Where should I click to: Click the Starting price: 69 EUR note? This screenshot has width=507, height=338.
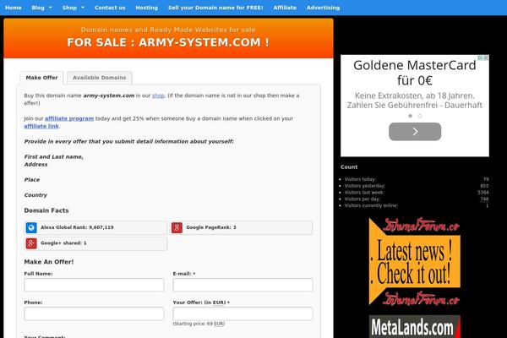199,324
